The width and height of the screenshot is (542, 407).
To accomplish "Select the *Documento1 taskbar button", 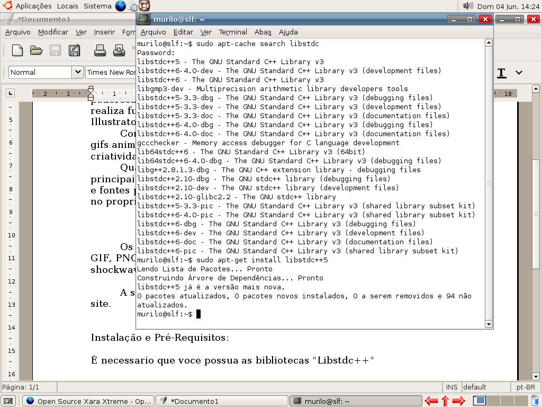I will 222,401.
